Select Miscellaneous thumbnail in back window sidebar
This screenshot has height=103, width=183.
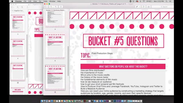point(18,91)
